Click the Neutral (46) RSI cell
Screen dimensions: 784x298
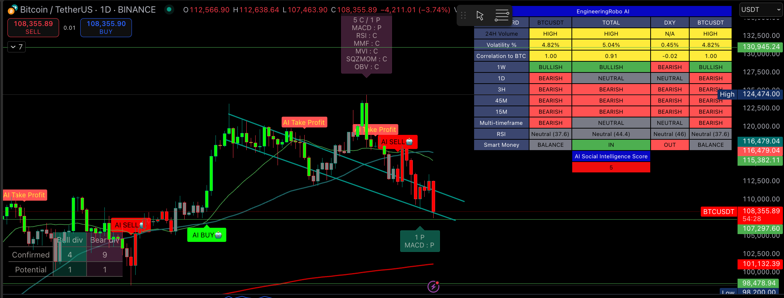tap(670, 134)
